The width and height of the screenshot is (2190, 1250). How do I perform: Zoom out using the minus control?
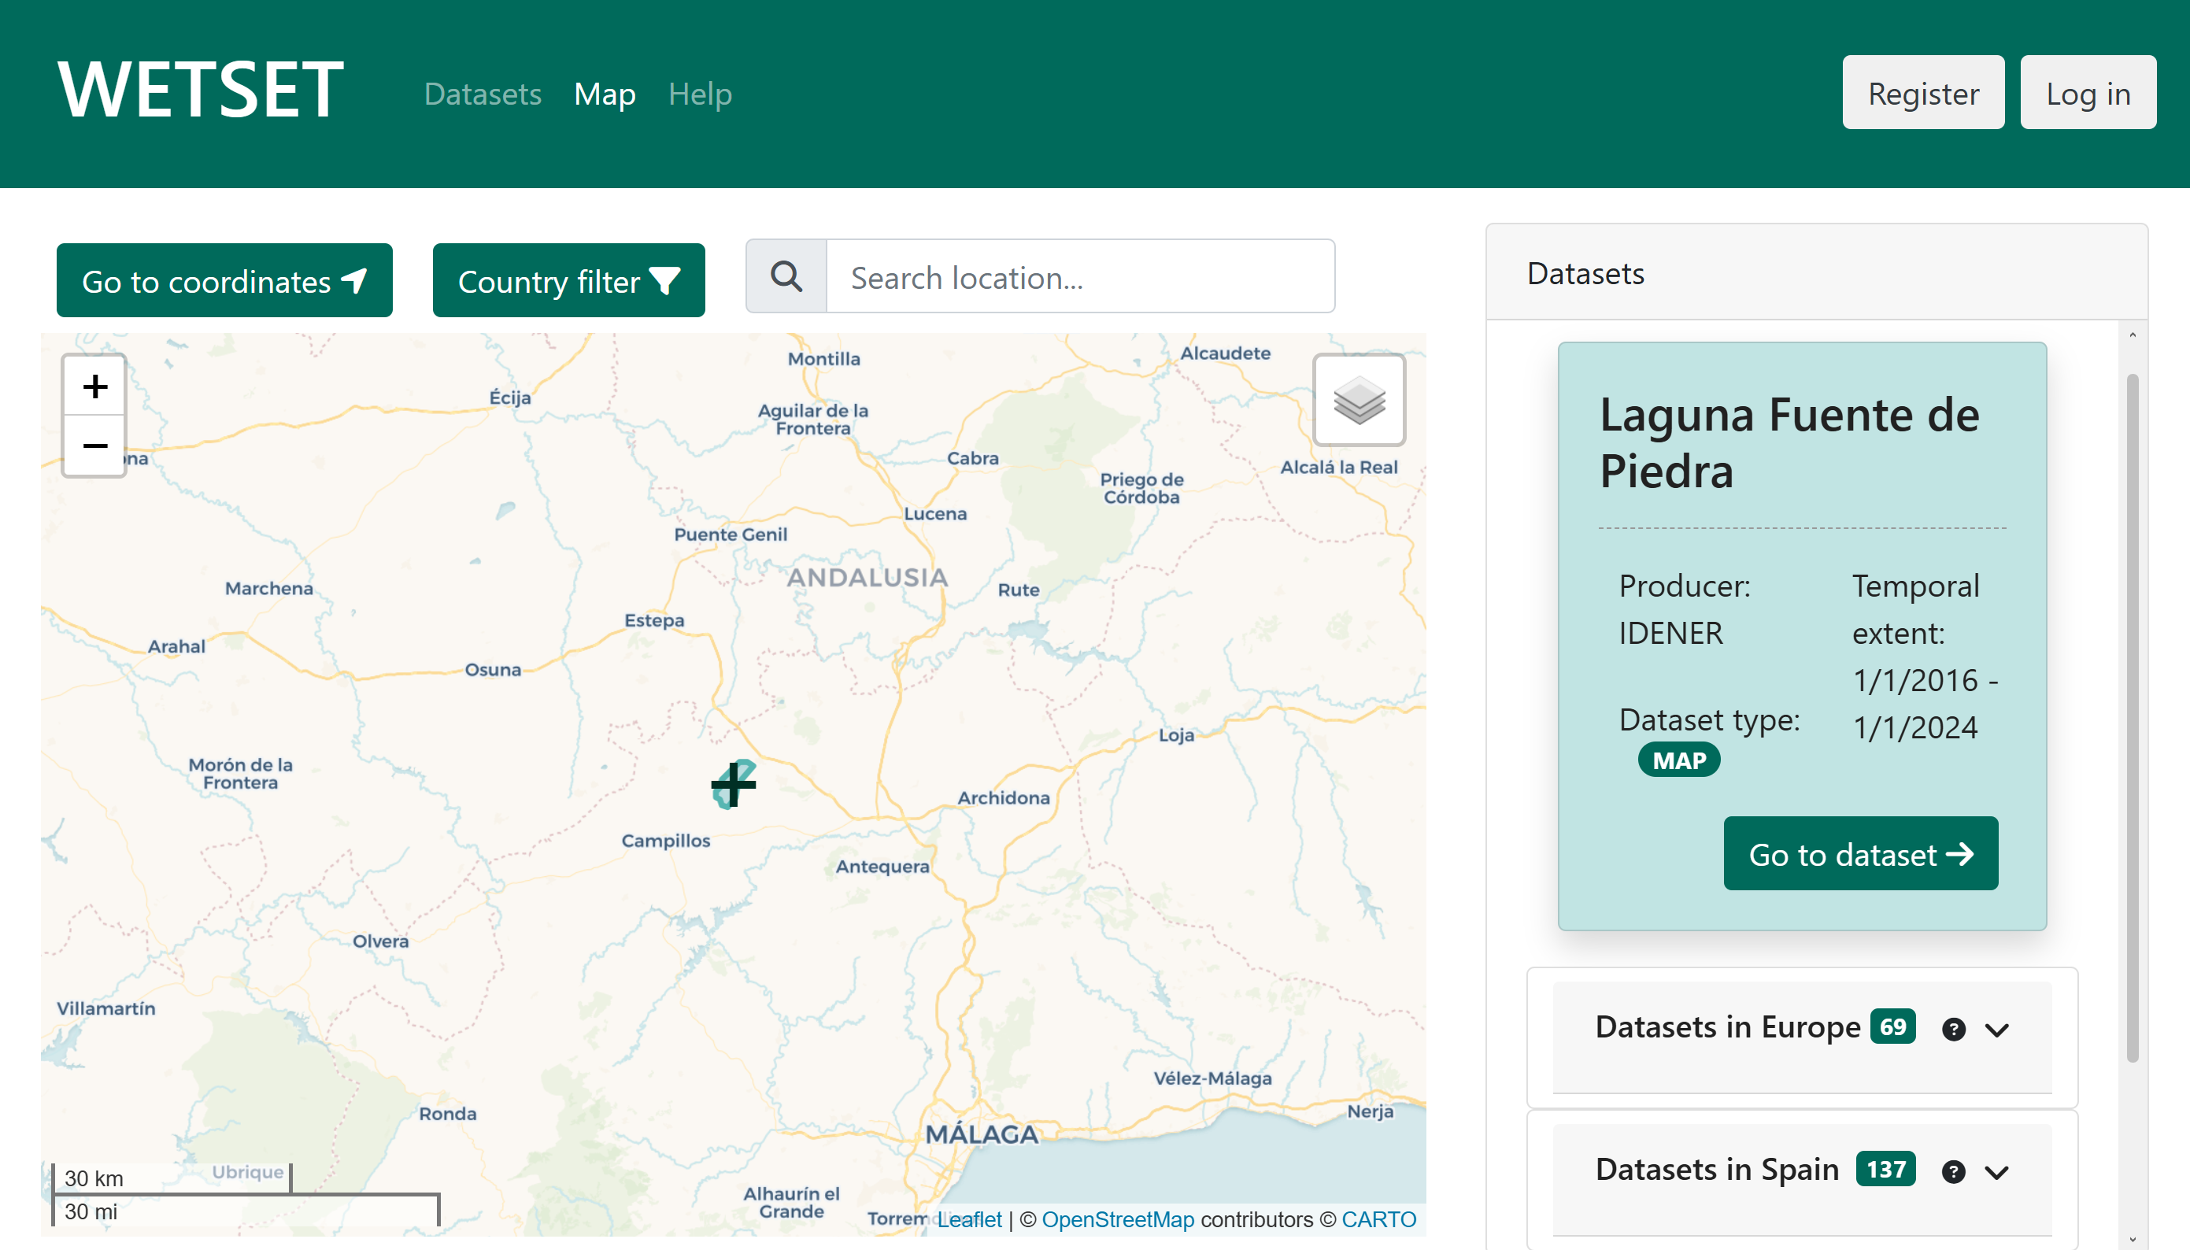click(x=94, y=445)
